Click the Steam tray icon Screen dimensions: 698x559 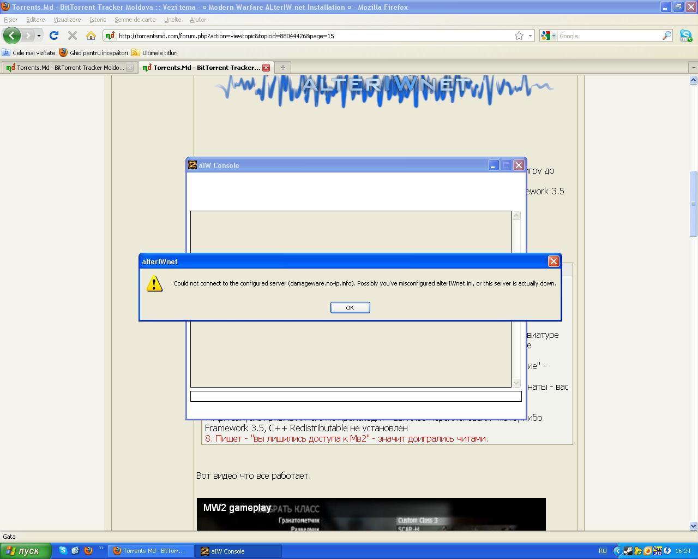click(628, 551)
